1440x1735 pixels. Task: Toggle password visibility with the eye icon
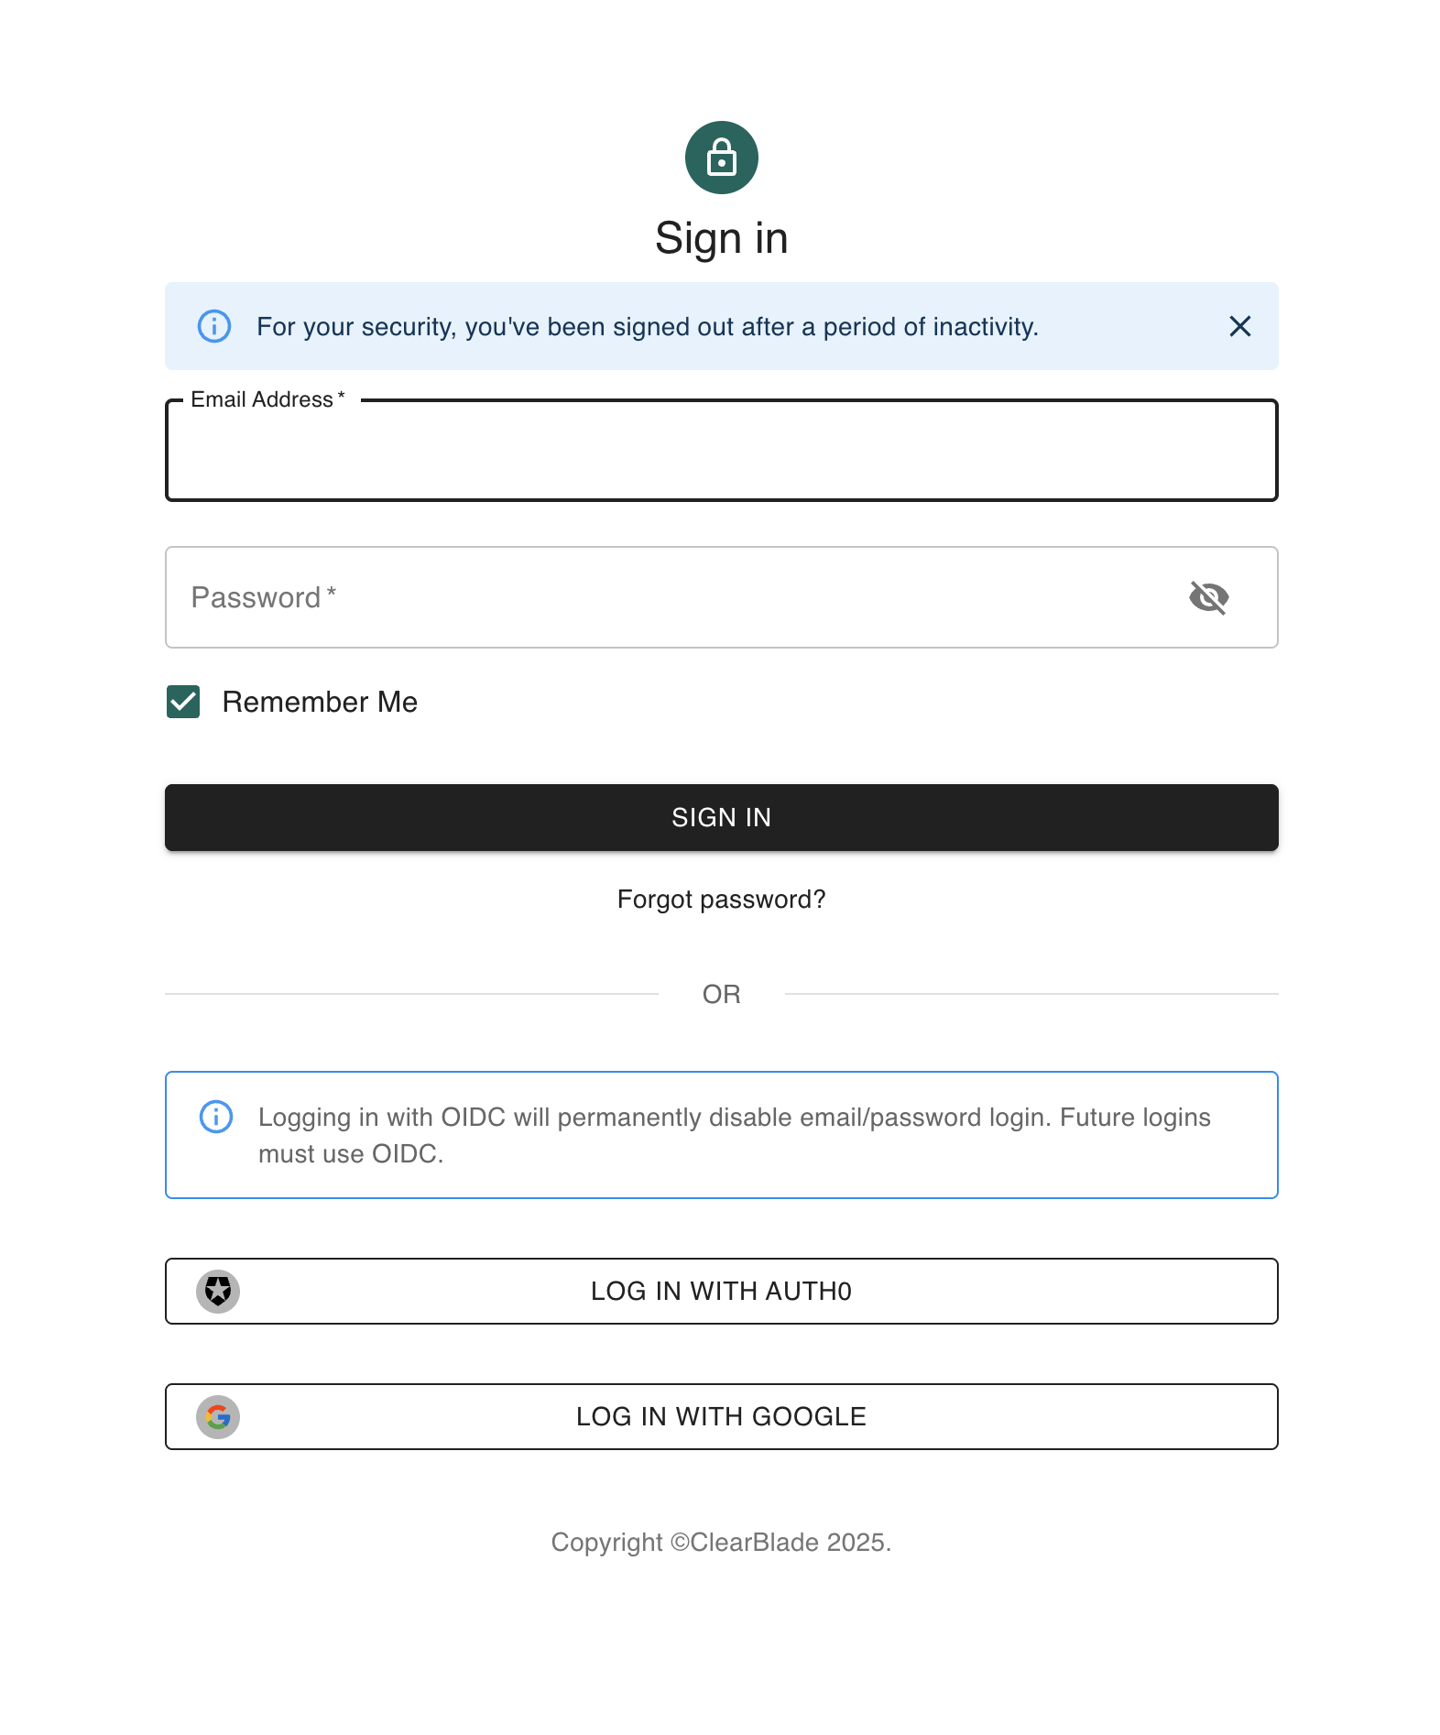click(x=1208, y=597)
